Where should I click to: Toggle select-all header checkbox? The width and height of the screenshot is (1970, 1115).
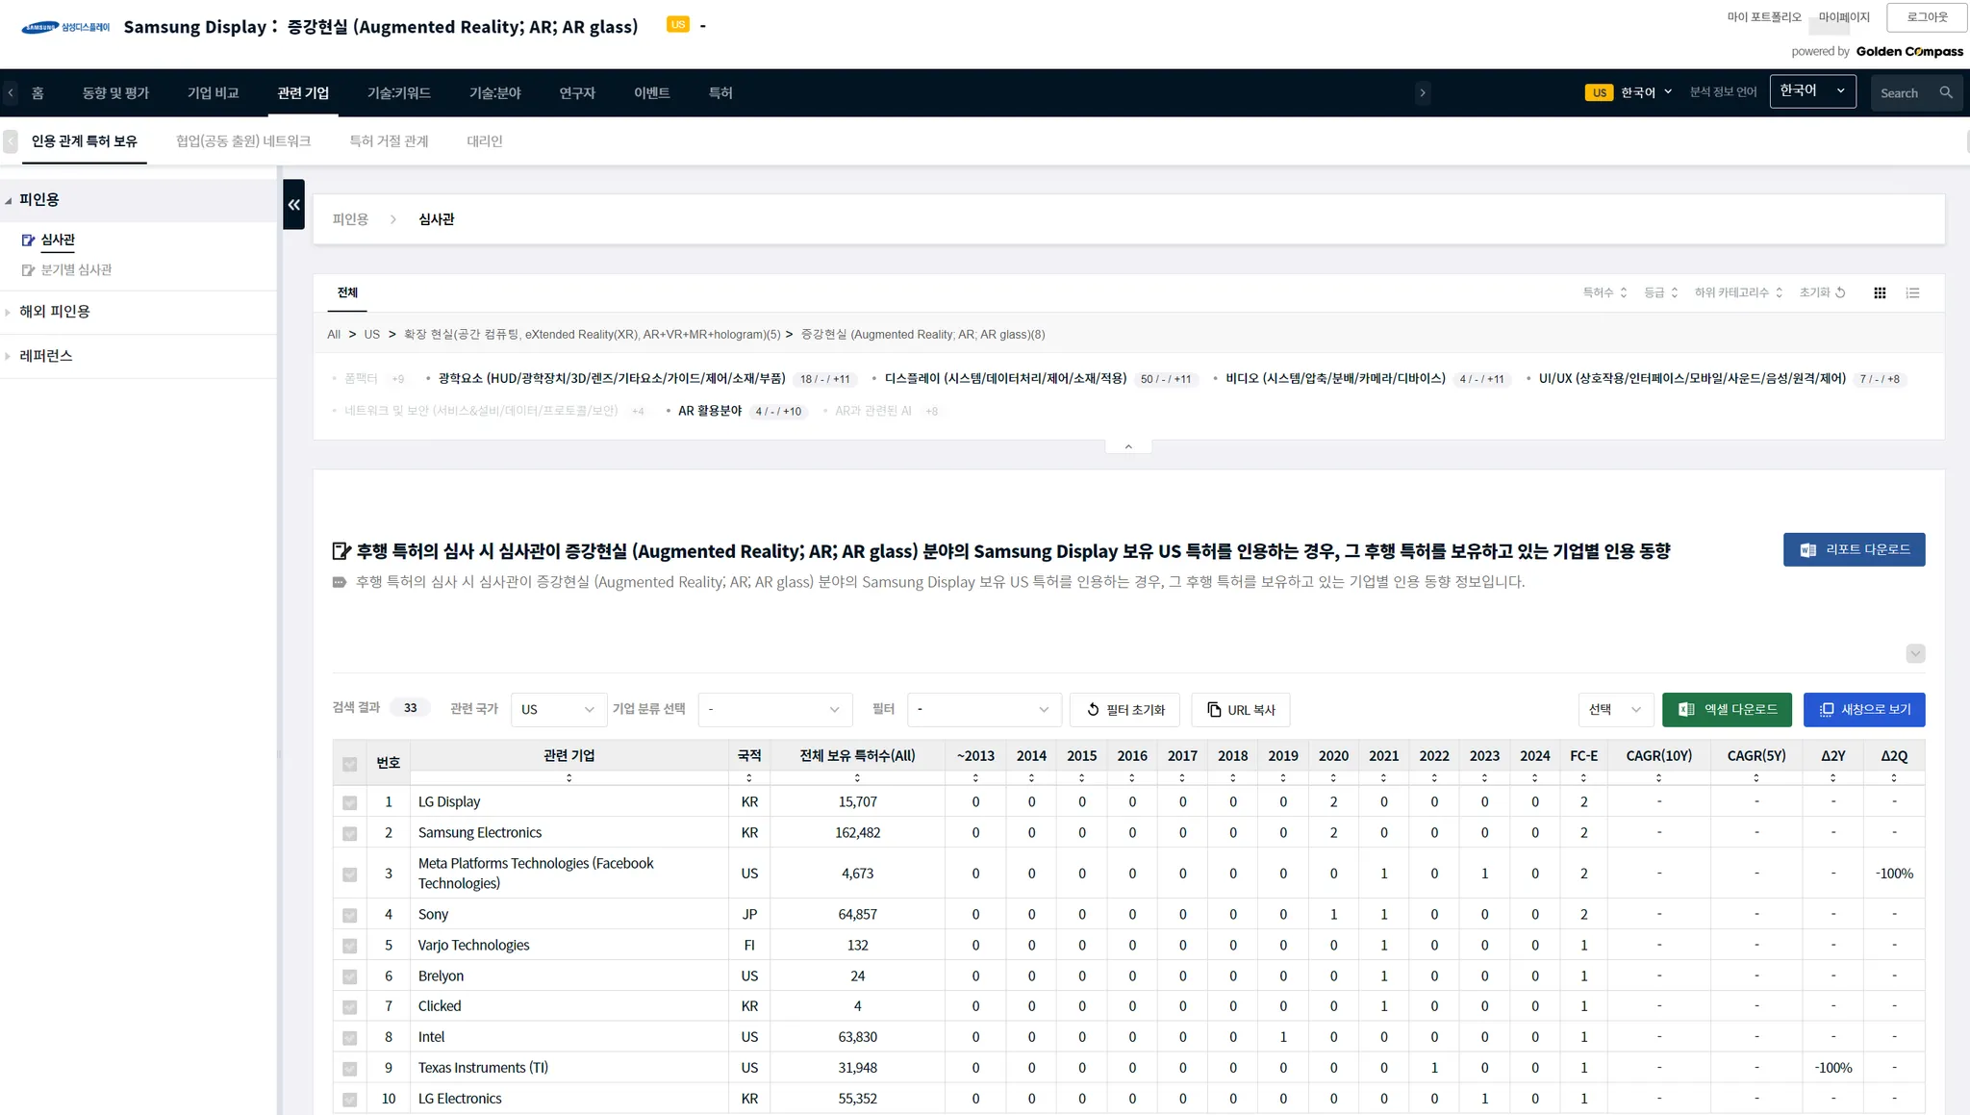click(350, 764)
